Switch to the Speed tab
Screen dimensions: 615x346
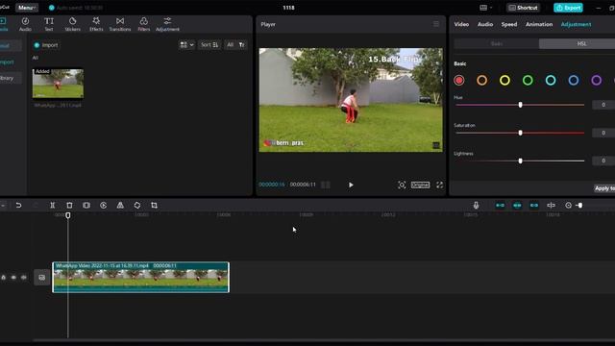pyautogui.click(x=509, y=24)
